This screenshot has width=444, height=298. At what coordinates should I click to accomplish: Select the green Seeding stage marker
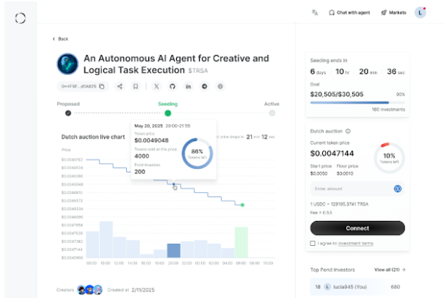click(168, 113)
